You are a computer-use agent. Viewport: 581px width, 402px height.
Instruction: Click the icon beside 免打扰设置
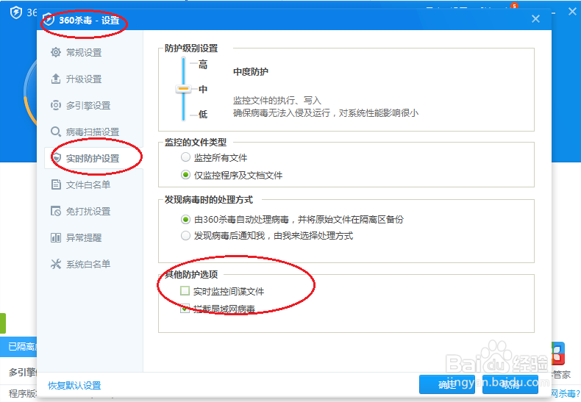(x=56, y=211)
